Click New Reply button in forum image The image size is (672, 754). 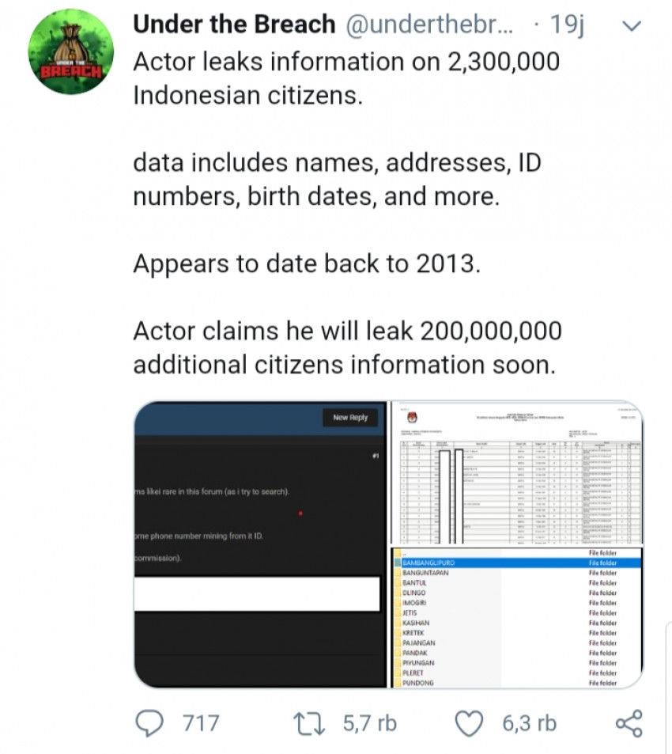(x=350, y=418)
